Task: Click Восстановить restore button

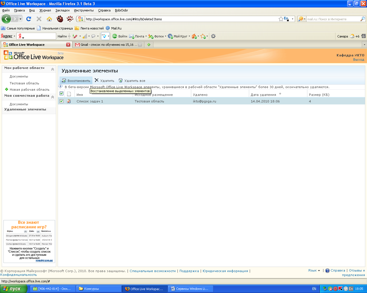Action: pos(76,81)
